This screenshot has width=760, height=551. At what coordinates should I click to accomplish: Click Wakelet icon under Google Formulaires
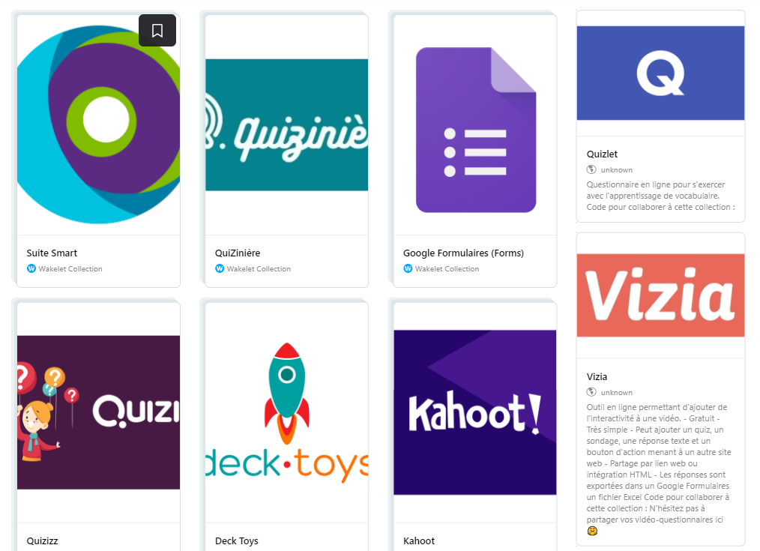coord(408,268)
